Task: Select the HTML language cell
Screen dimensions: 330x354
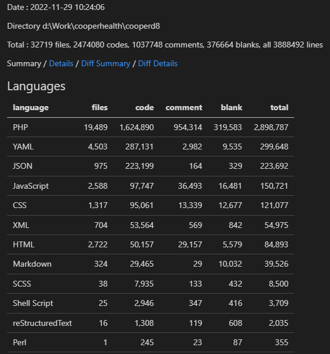Action: 23,245
